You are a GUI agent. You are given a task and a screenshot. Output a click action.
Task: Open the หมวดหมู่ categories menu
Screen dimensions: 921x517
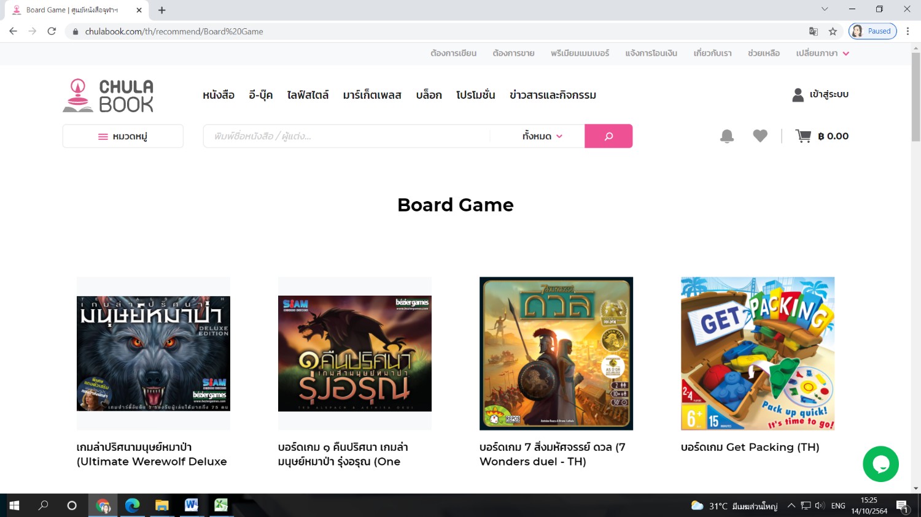pos(123,136)
